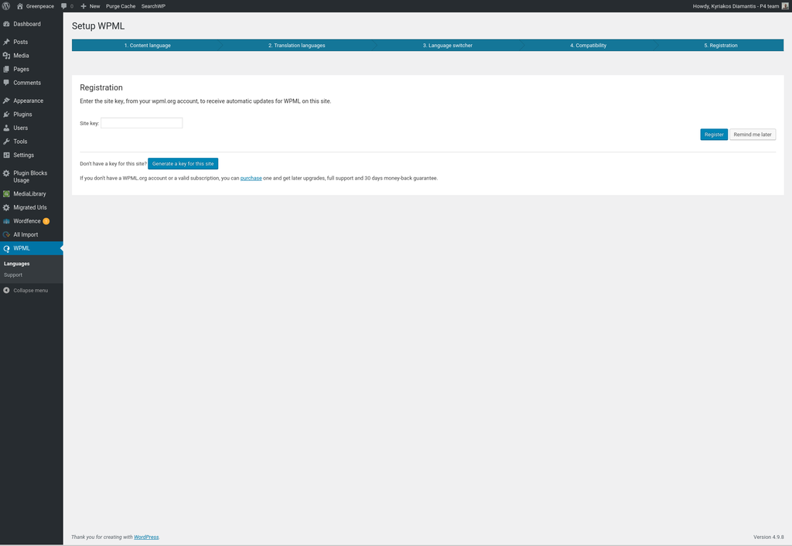
Task: Open the Greenpeace site link
Action: 36,6
